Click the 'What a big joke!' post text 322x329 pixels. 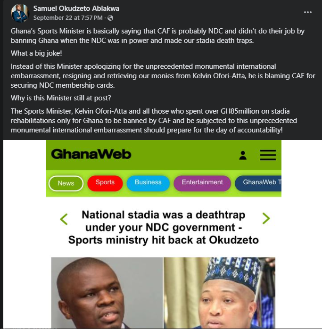(36, 53)
